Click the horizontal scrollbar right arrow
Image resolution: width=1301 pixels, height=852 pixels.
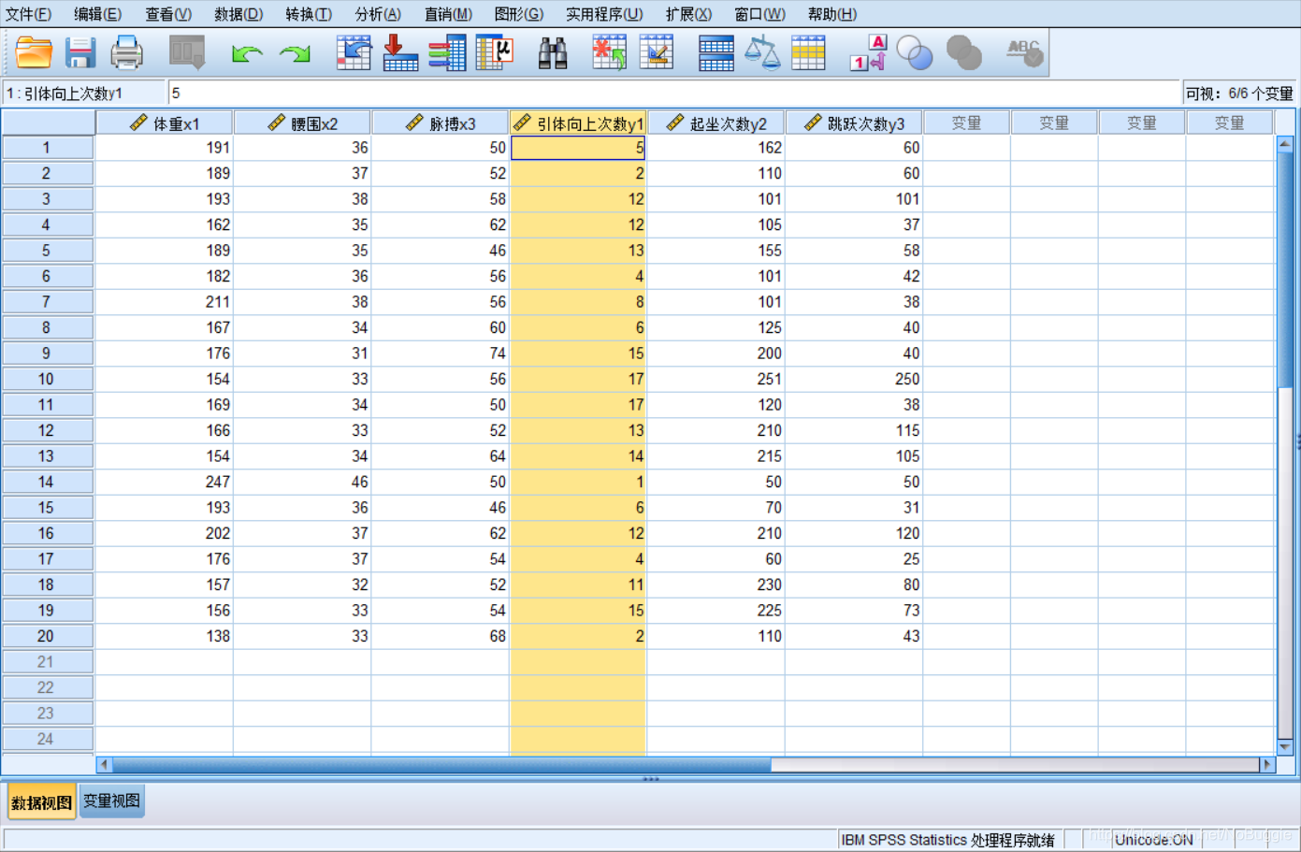point(1267,764)
